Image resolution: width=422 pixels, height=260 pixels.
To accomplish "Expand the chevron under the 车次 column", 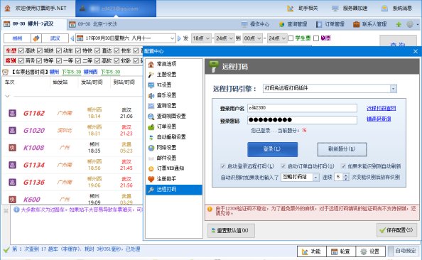I will (x=7, y=96).
